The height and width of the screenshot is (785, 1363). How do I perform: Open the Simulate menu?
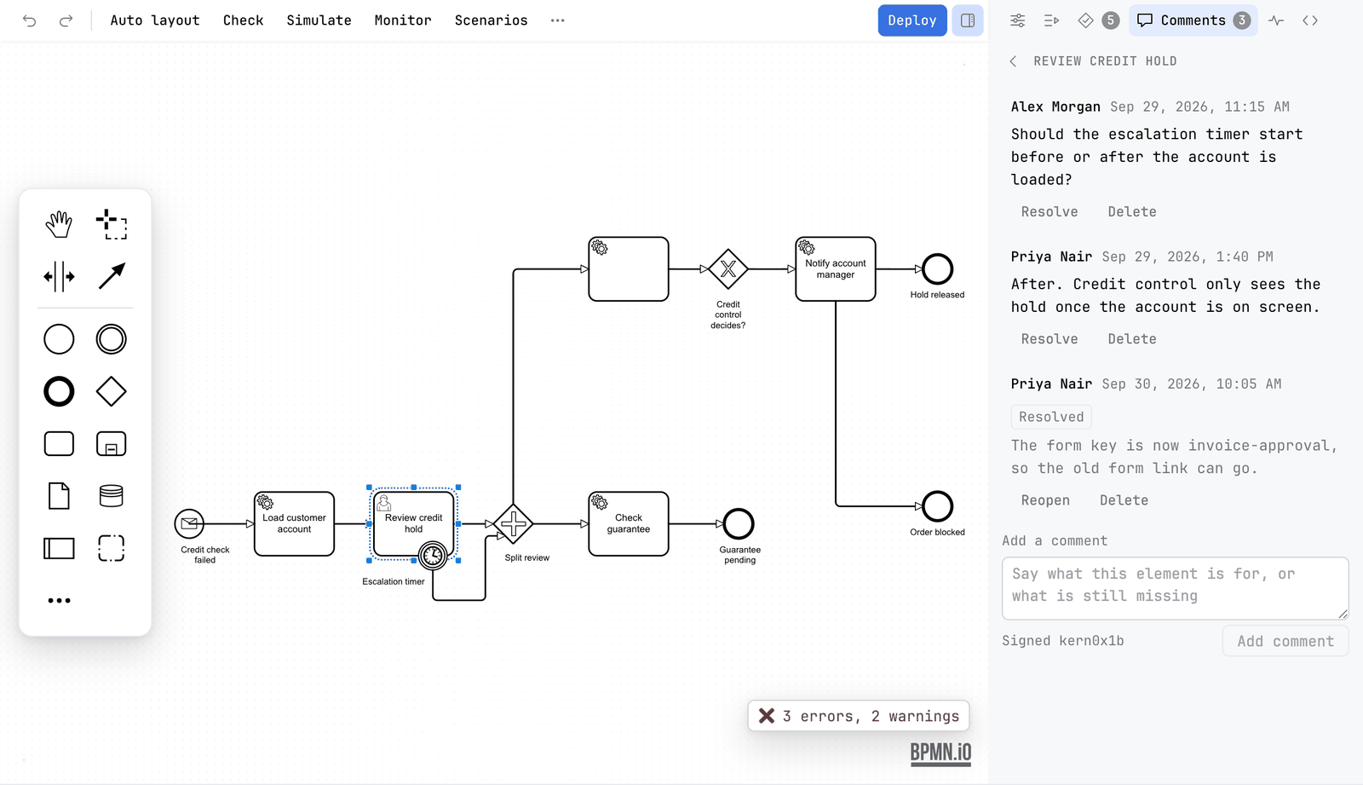click(319, 20)
